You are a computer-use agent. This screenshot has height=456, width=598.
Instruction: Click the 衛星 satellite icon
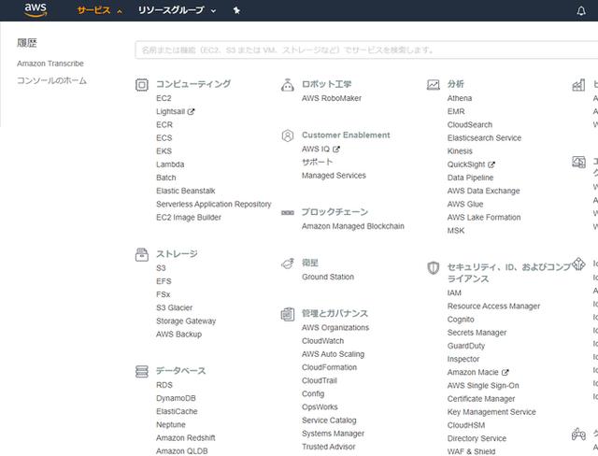click(288, 264)
